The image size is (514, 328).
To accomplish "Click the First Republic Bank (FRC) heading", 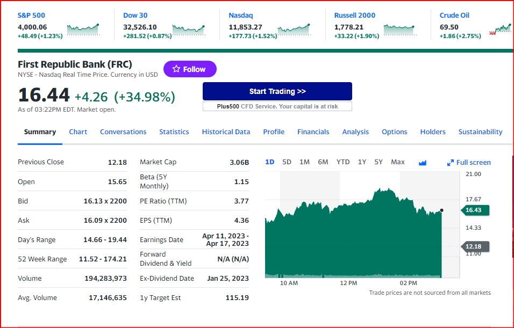I will [75, 64].
